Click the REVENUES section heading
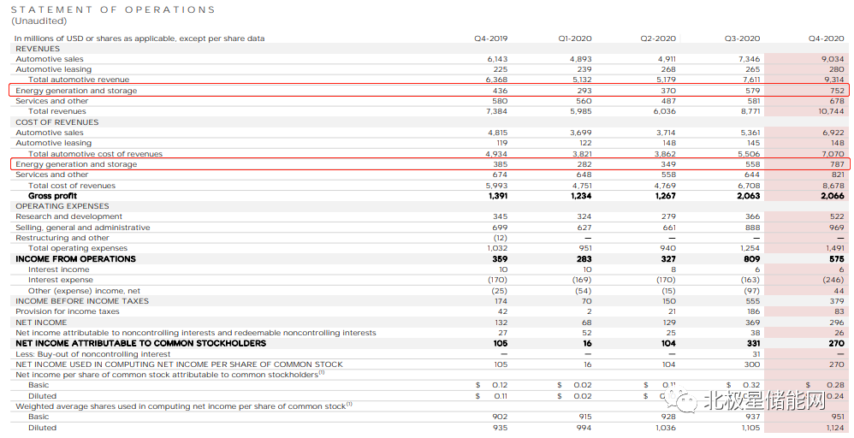The height and width of the screenshot is (438, 854). 38,49
